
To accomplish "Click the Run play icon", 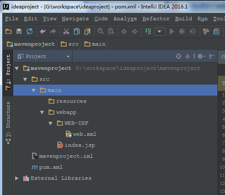I will (172, 31).
